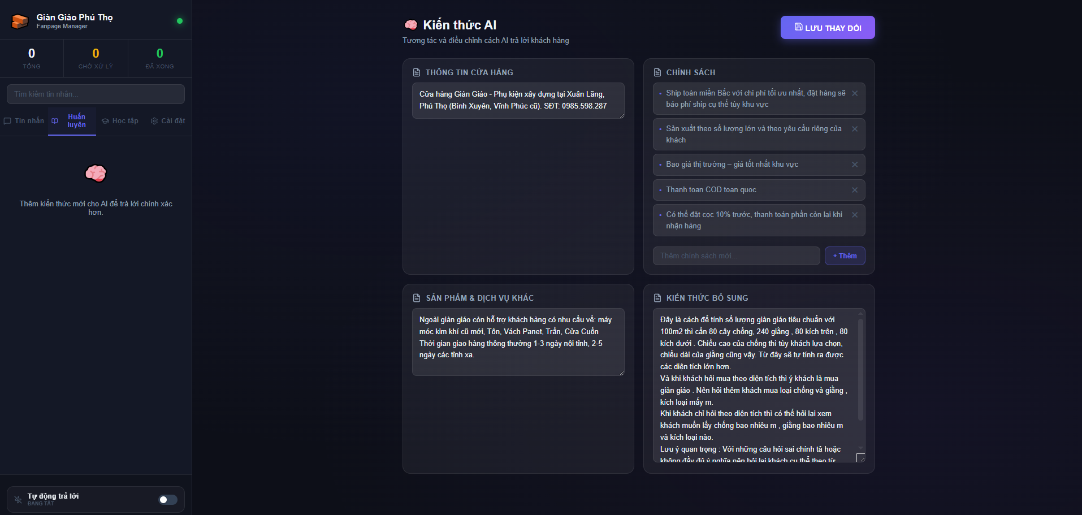Click the Giàn Giáo Phú Thọ logo icon
The height and width of the screenshot is (515, 1082).
(x=20, y=21)
